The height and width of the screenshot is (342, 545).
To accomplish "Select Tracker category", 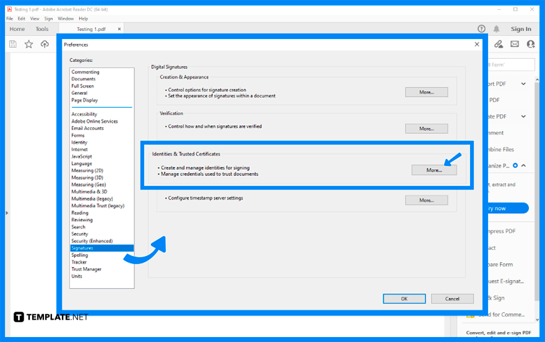I will coord(79,263).
